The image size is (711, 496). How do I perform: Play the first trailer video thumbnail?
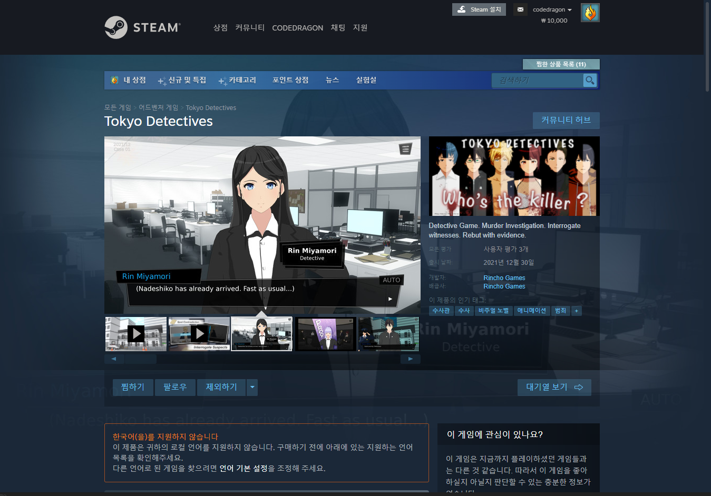tap(136, 333)
